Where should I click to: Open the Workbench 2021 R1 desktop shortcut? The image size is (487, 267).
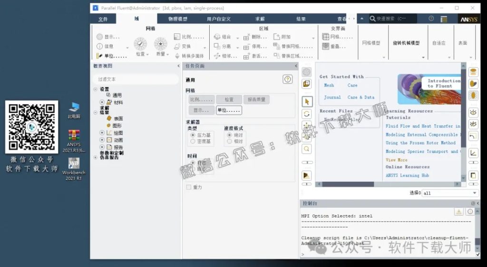tap(74, 169)
